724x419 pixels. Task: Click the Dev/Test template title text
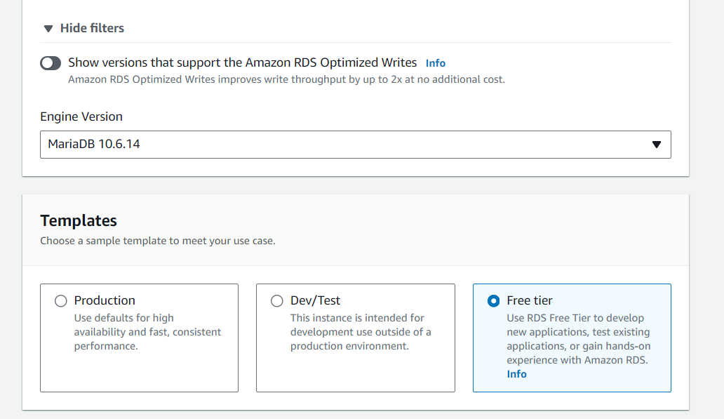coord(316,300)
